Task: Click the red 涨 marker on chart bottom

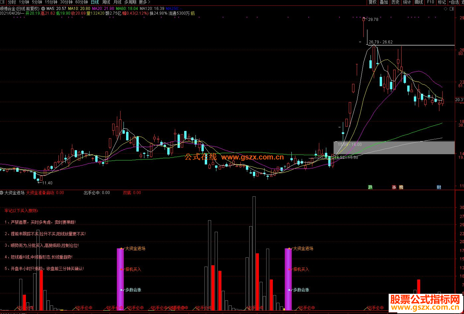Action: coord(394,187)
